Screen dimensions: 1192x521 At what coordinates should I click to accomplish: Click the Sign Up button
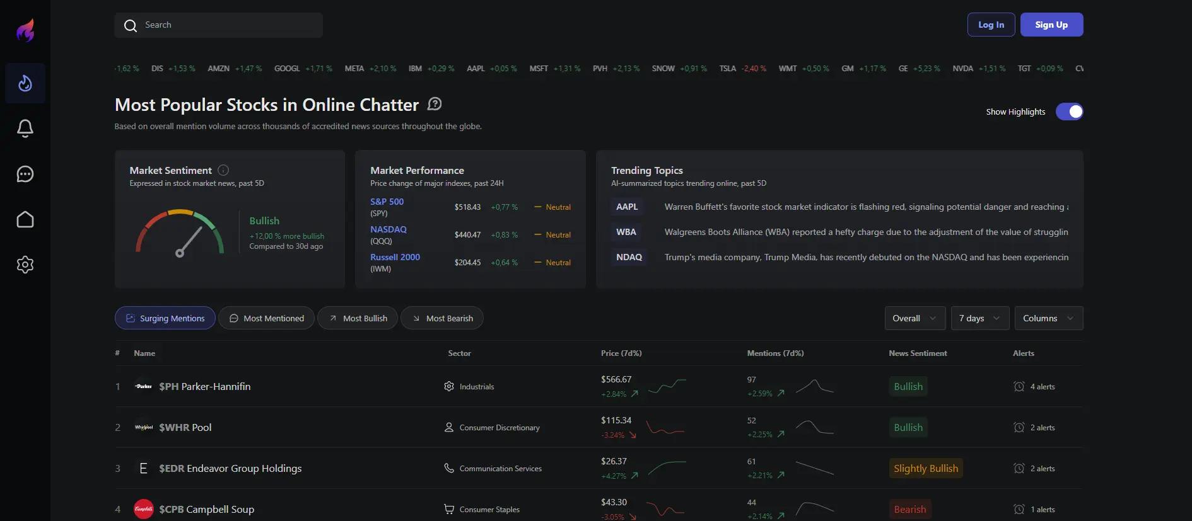click(1051, 25)
